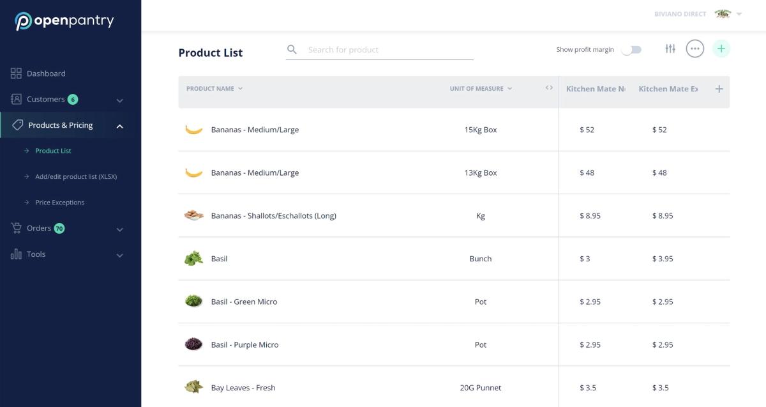Expand the Customers menu chevron
766x407 pixels.
click(119, 100)
